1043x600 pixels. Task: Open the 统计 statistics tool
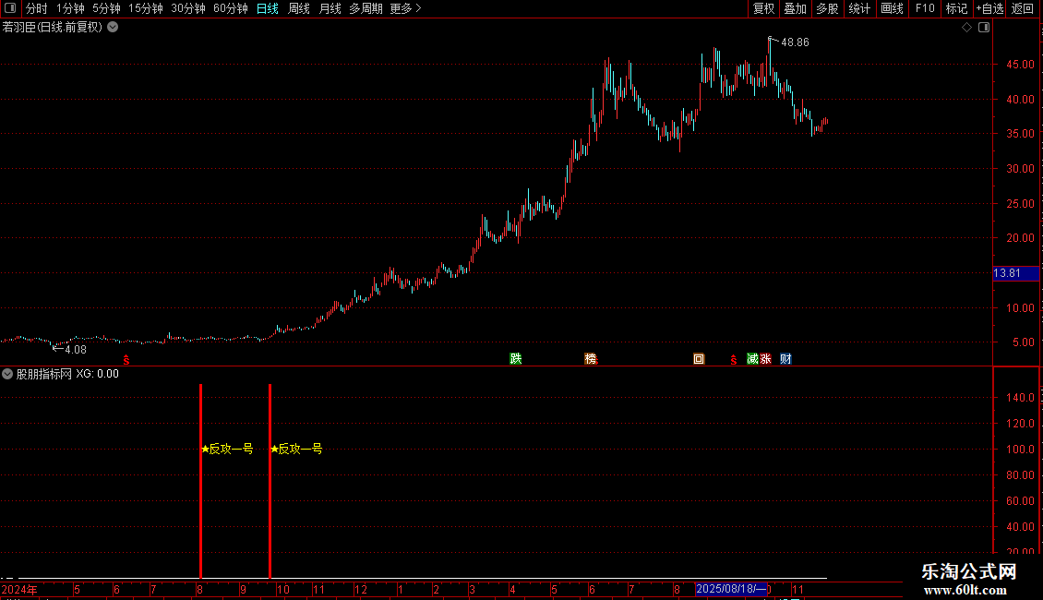[x=858, y=8]
